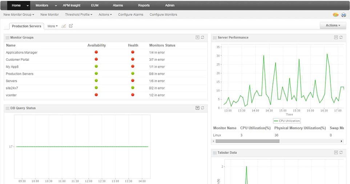Click Customer Portal health status icon
Screen dimensions: 350x184
(x=133, y=59)
